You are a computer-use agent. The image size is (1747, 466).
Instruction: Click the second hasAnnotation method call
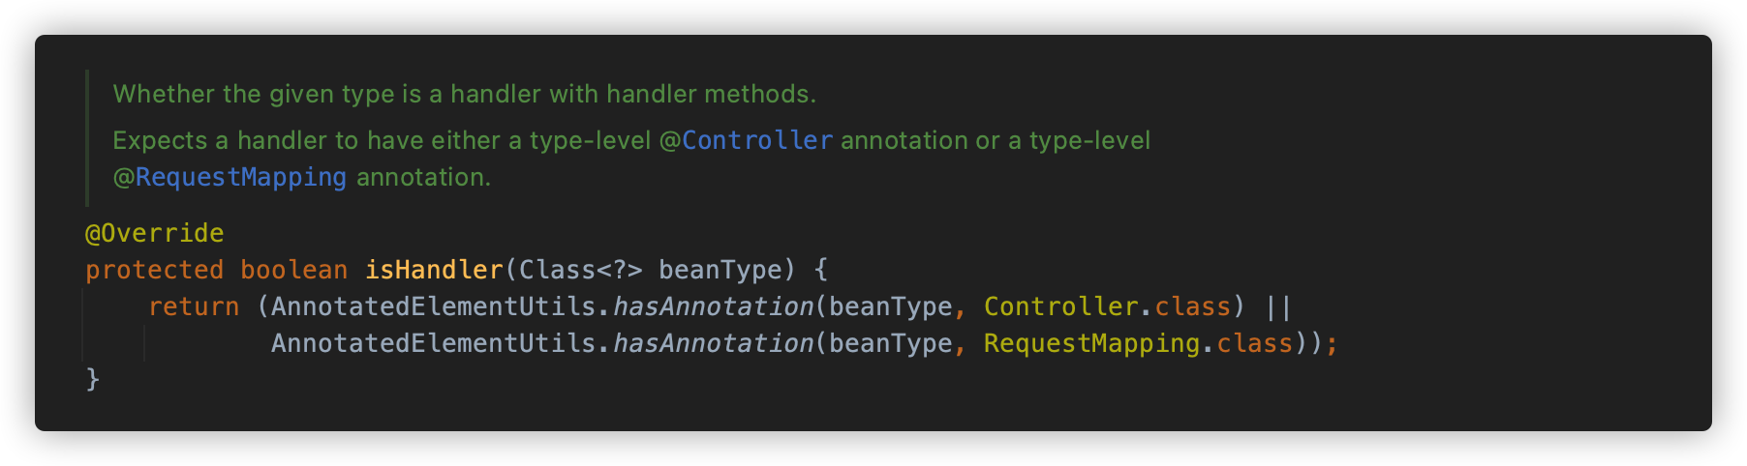point(713,344)
